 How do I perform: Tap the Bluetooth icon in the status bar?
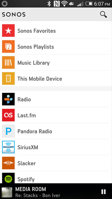pos(49,4)
